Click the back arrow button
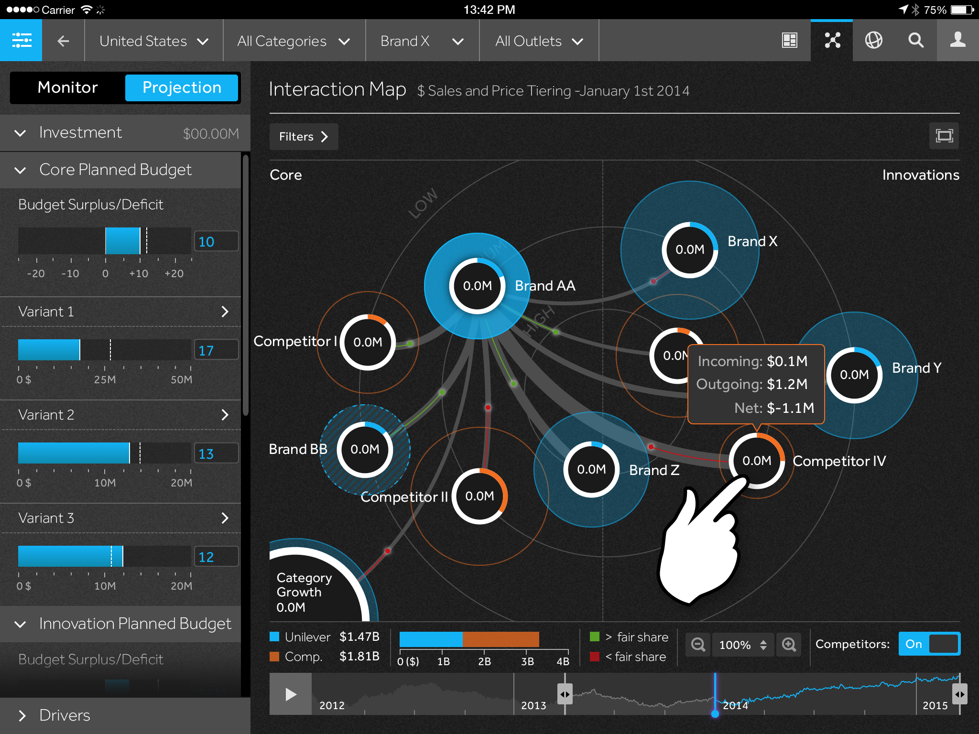 [x=63, y=41]
